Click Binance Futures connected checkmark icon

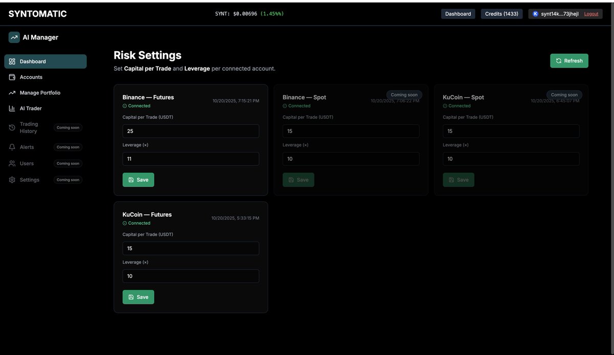125,106
